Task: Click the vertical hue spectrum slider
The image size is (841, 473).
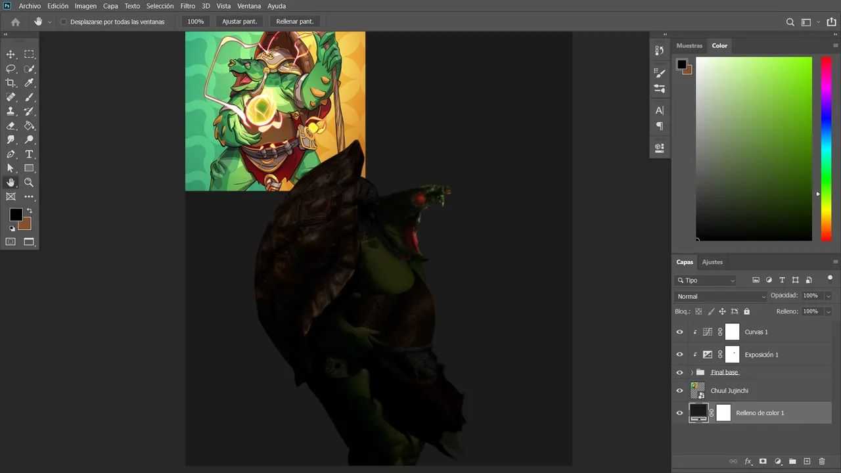Action: click(x=826, y=148)
